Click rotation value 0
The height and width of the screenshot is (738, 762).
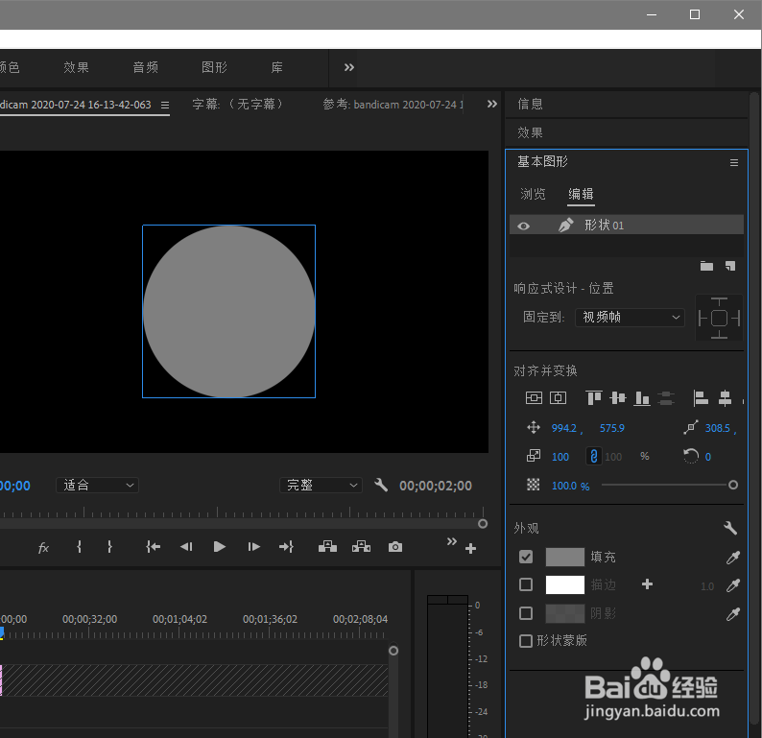(708, 457)
